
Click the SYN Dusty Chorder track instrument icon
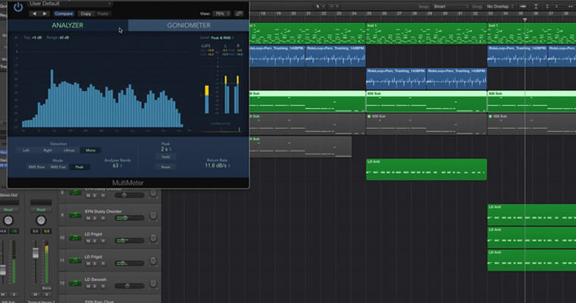(76, 215)
